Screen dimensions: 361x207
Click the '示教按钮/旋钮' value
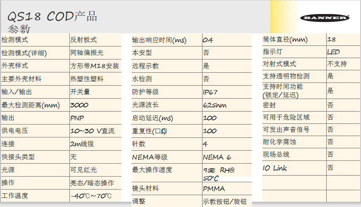click(x=225, y=201)
